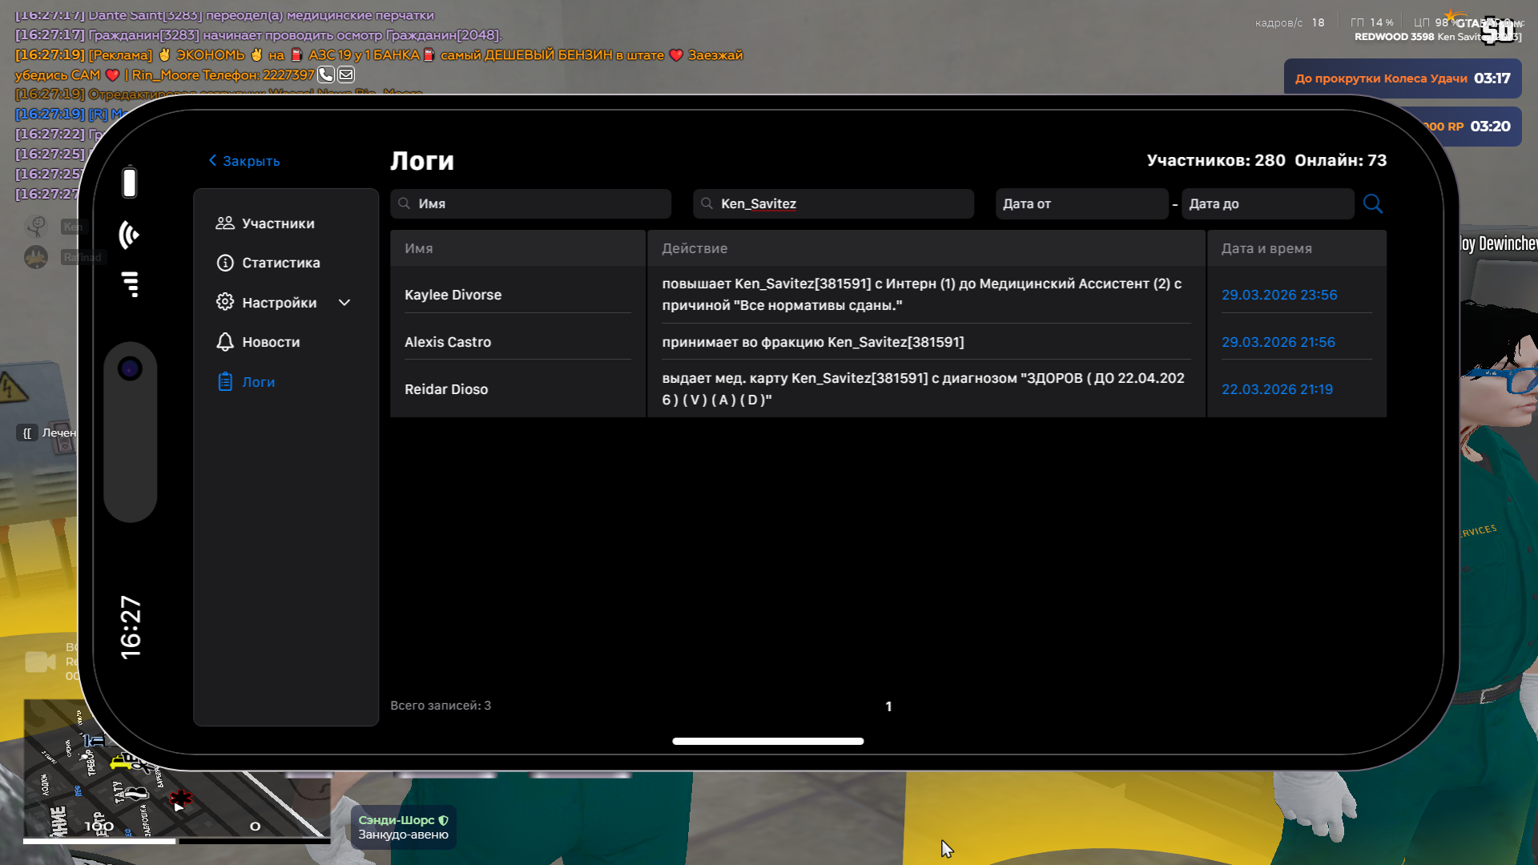This screenshot has width=1538, height=865.
Task: Click the Участники people icon
Action: click(225, 223)
